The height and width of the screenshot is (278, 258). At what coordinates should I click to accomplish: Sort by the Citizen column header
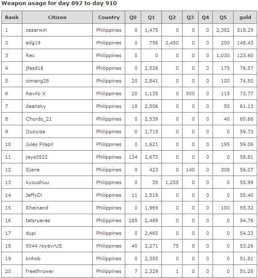[x=57, y=17]
